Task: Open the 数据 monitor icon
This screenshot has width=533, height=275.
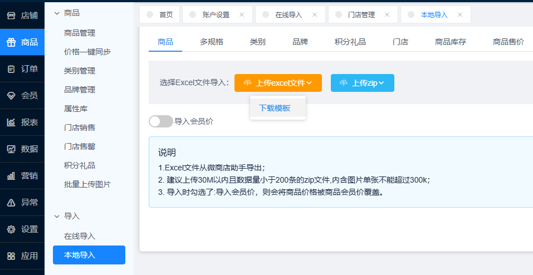Action: pos(11,149)
